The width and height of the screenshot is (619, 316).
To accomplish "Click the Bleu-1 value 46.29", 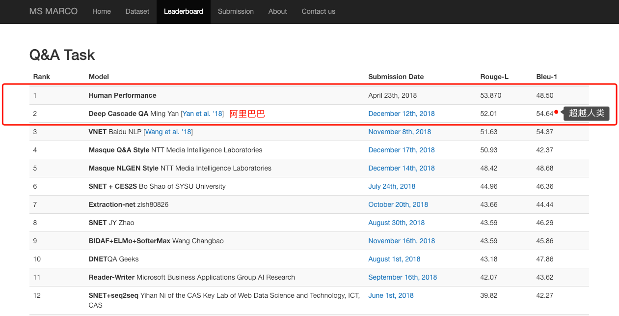I will [x=545, y=223].
